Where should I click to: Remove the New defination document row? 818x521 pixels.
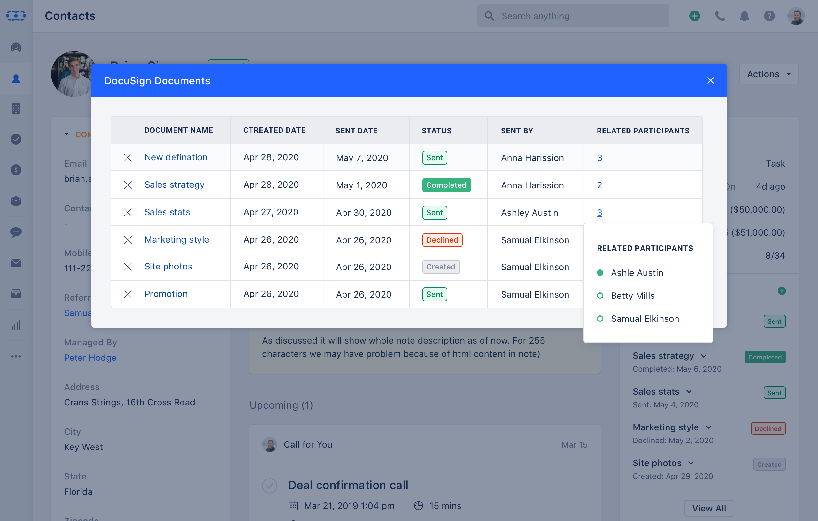(128, 157)
